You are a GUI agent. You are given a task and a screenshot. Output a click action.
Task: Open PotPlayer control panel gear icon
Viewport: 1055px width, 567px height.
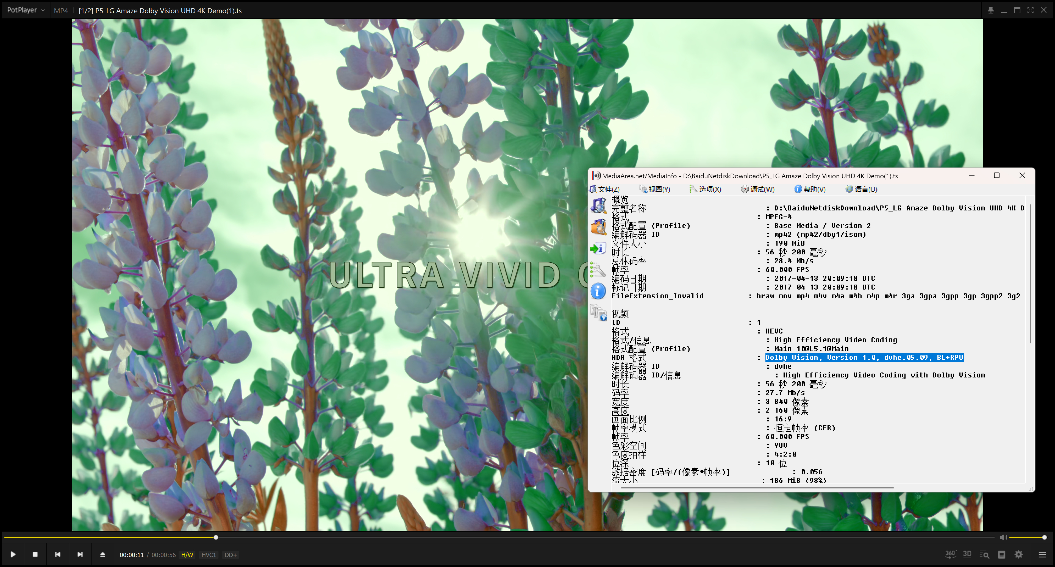point(1019,555)
